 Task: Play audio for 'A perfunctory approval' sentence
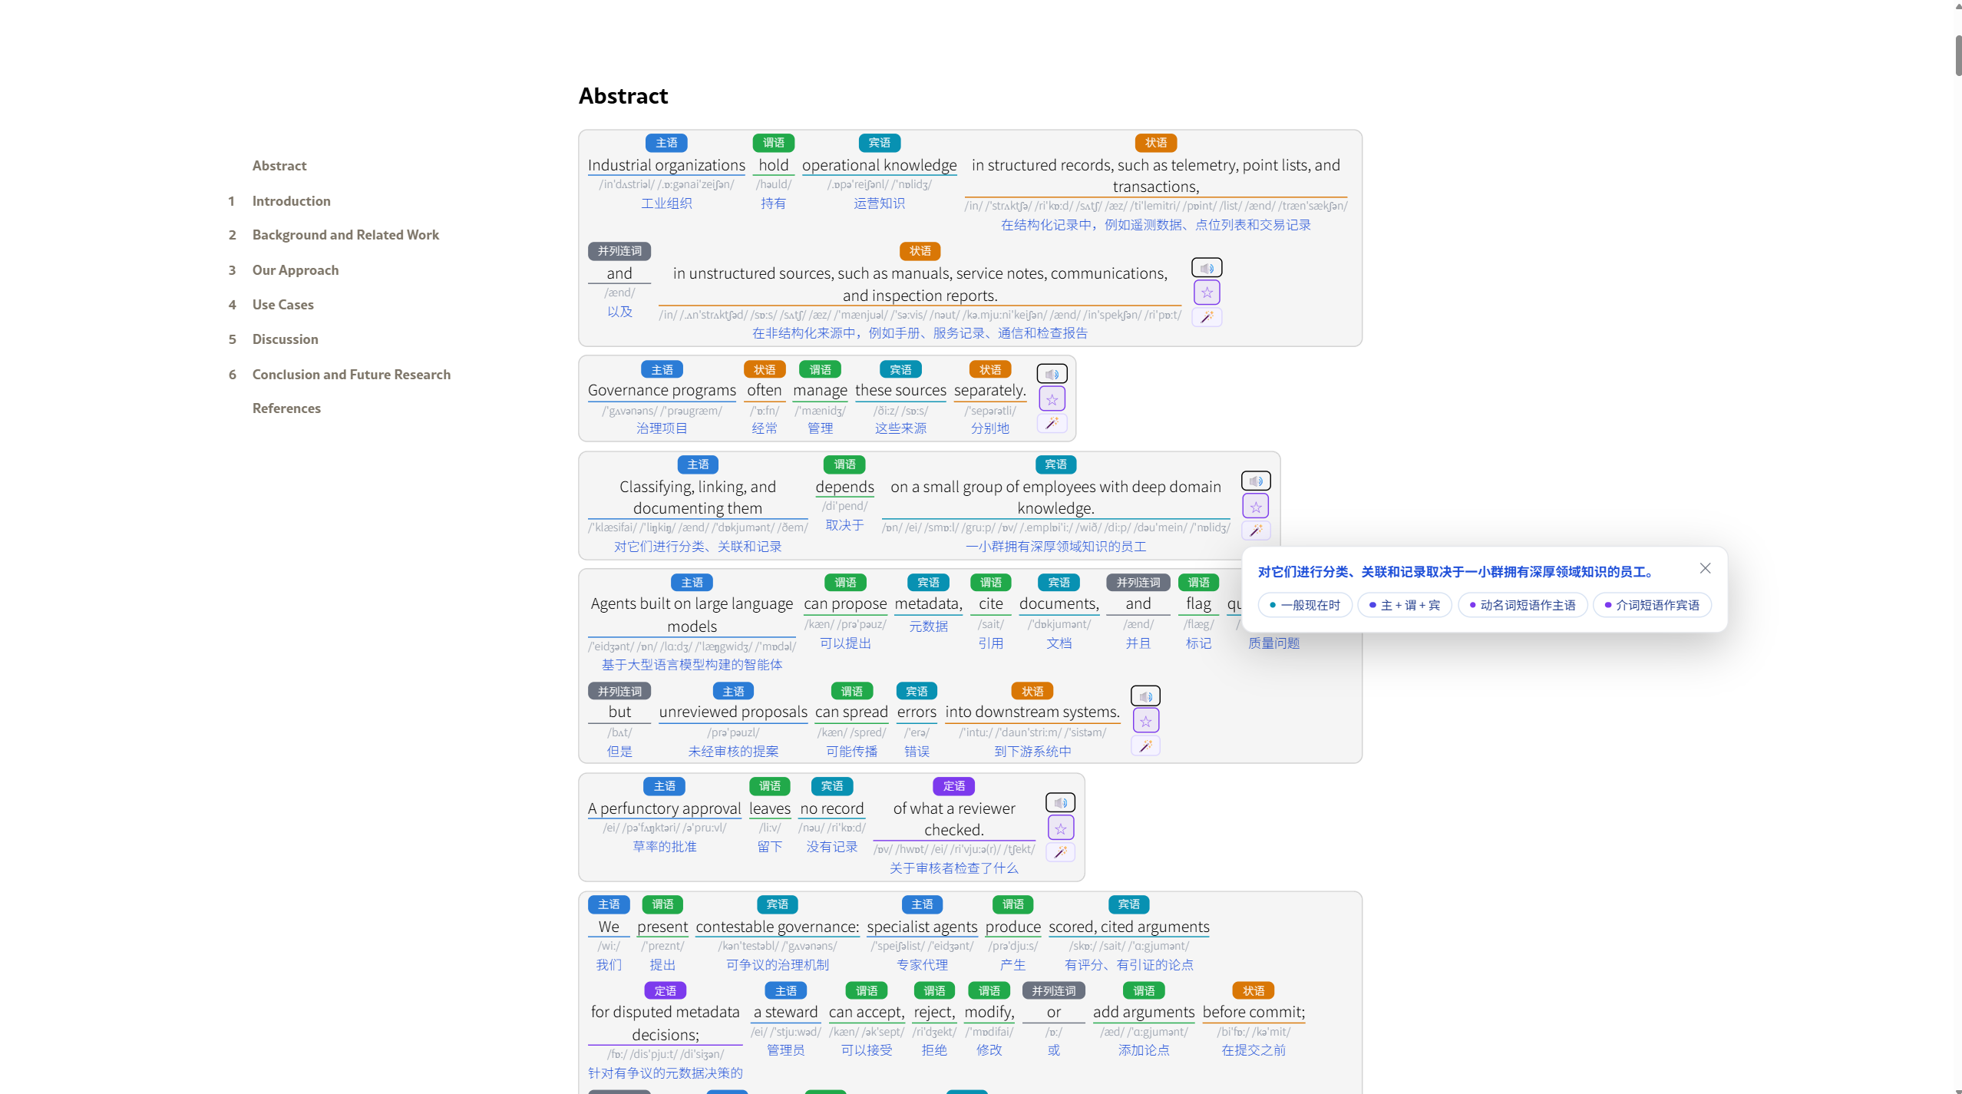[x=1060, y=803]
